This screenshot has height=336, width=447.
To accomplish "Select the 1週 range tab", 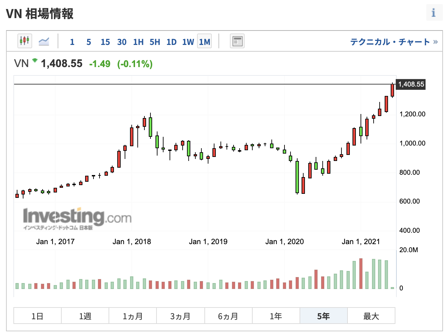I will click(85, 316).
